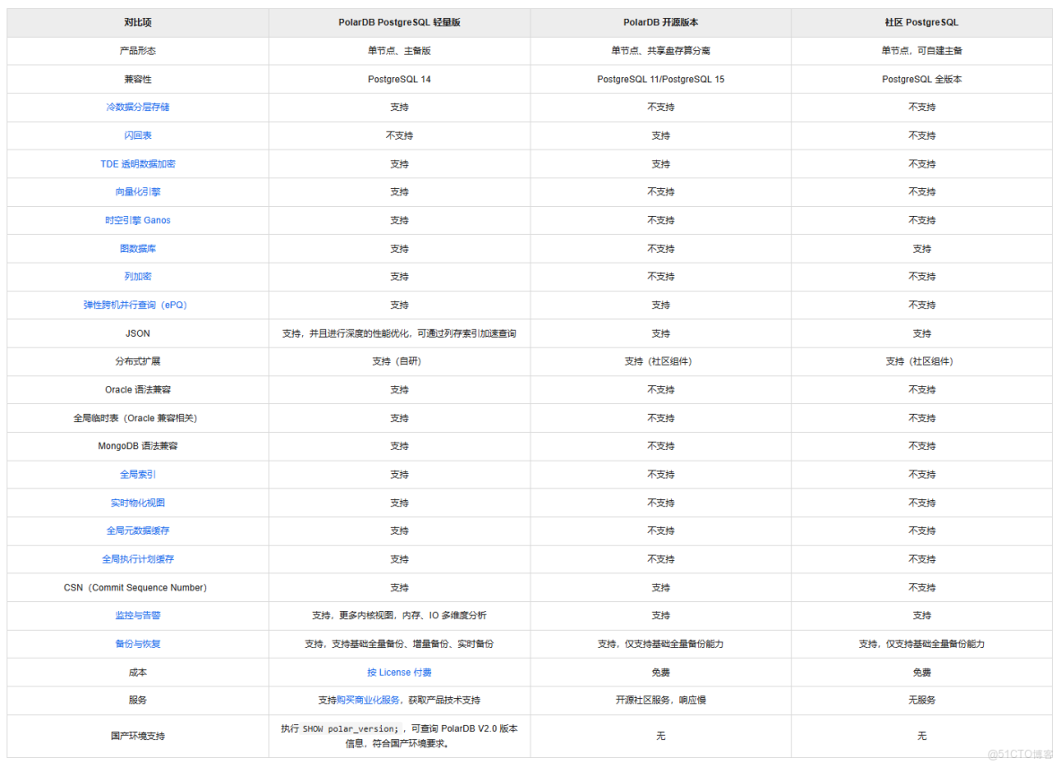The image size is (1061, 767).
Task: Open the 备份与恢复 link
Action: click(137, 643)
